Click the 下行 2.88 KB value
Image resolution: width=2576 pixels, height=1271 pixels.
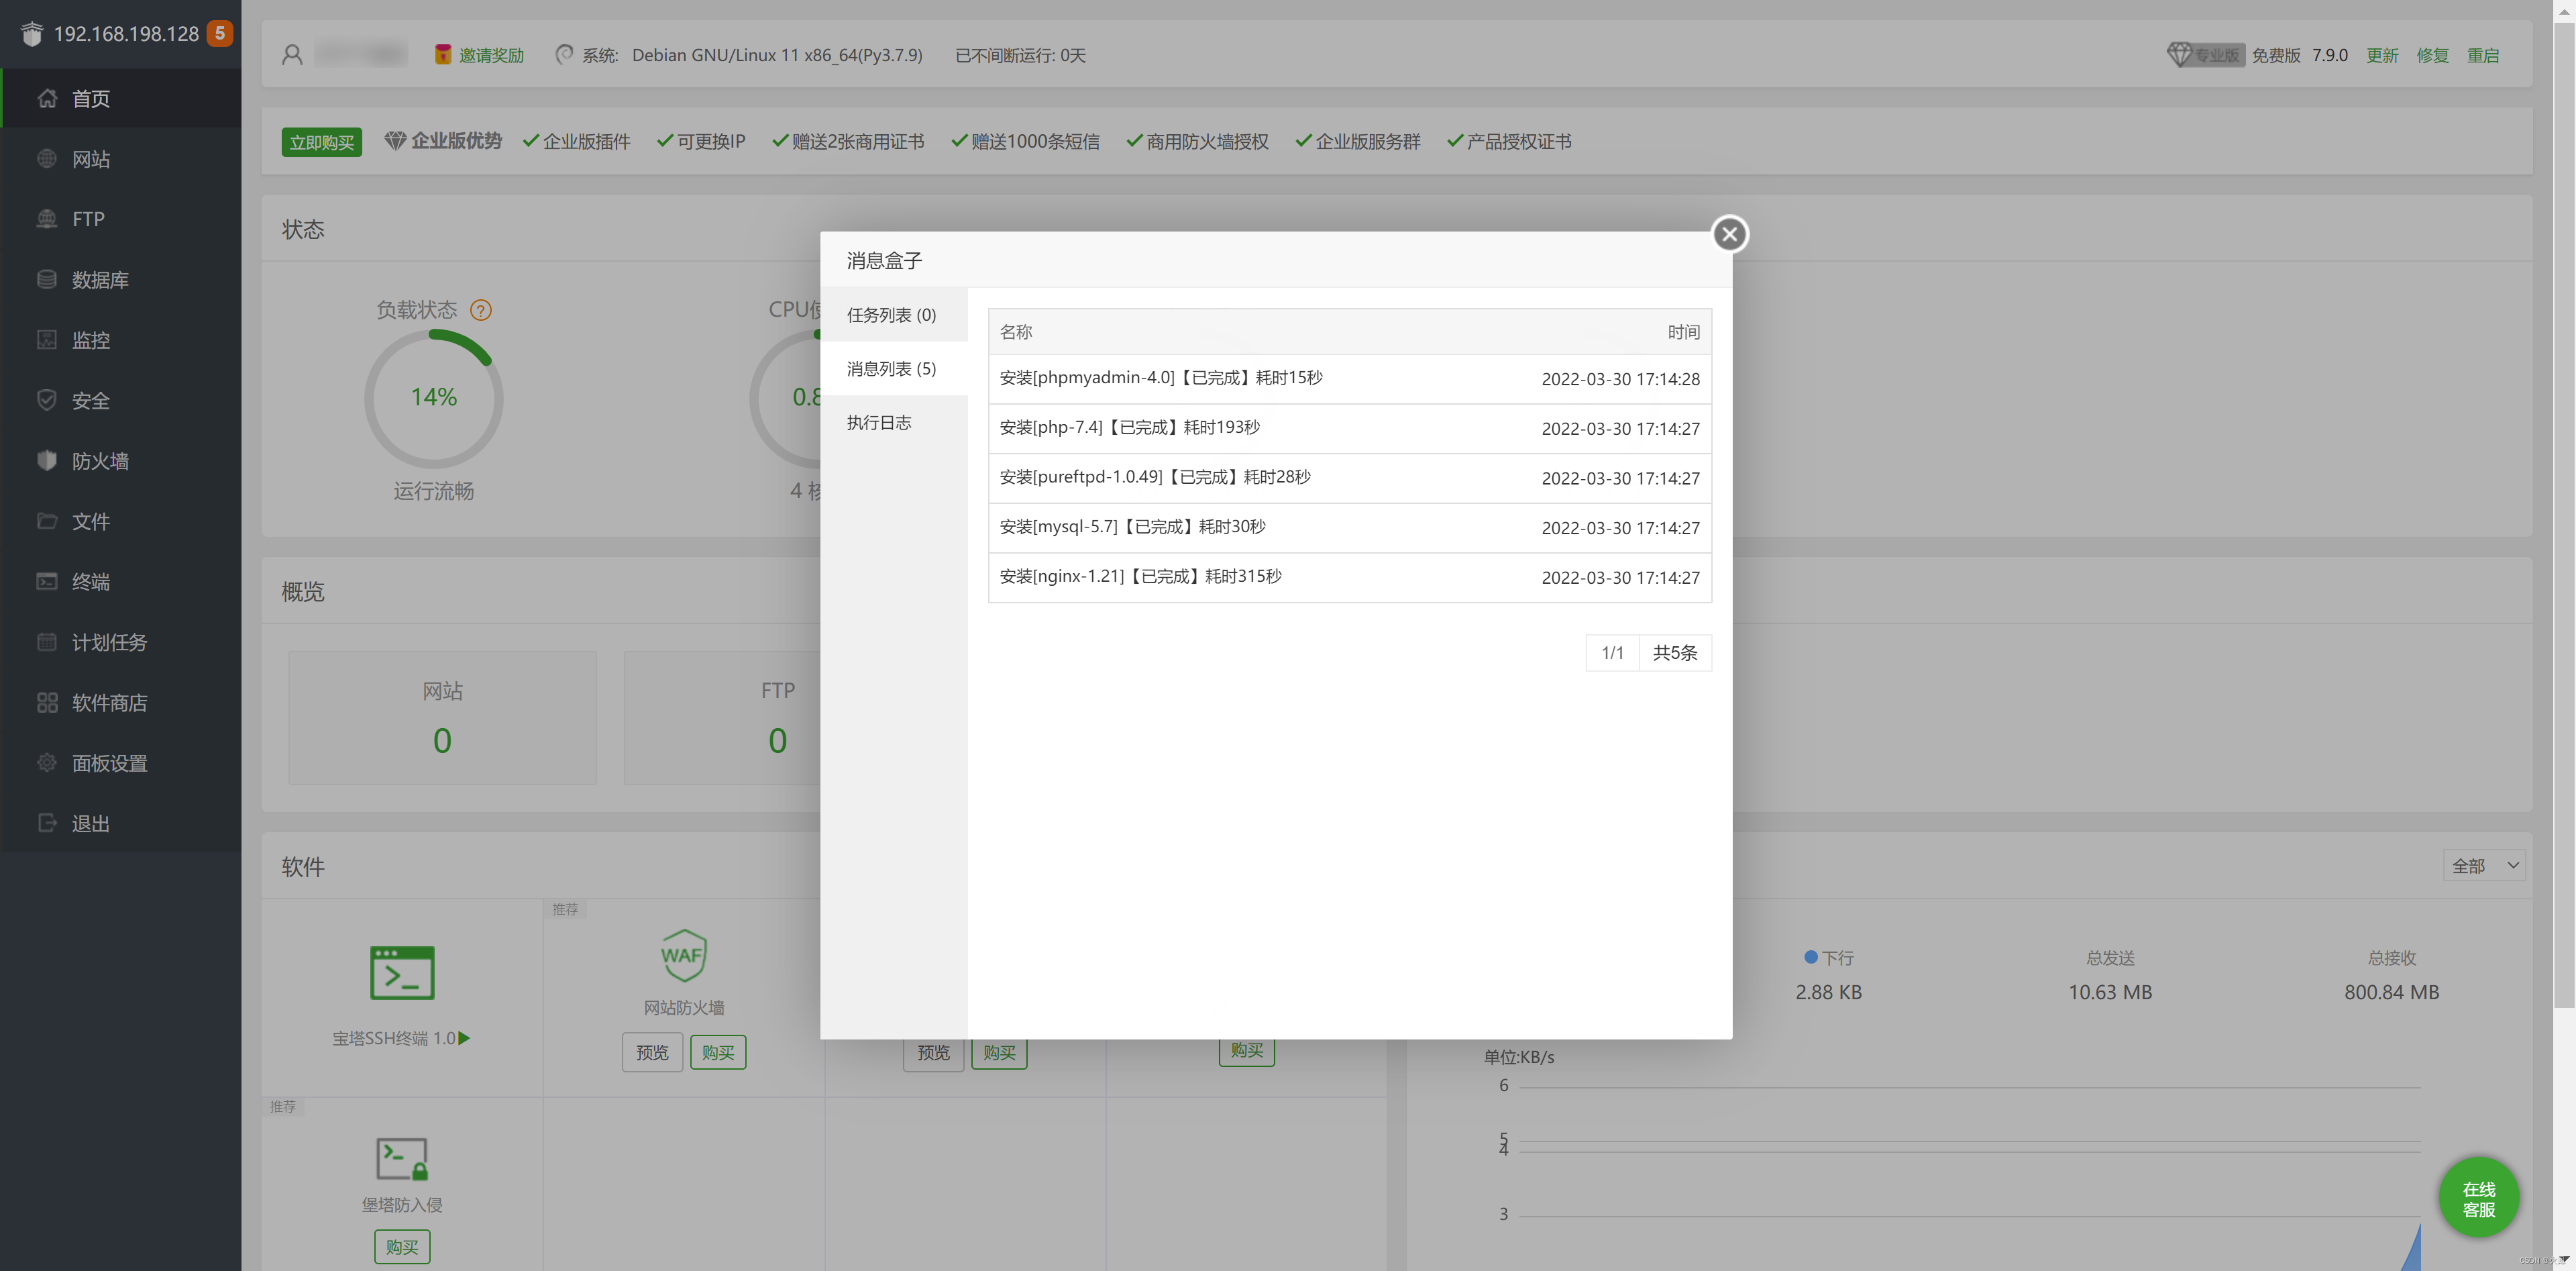coord(1828,992)
